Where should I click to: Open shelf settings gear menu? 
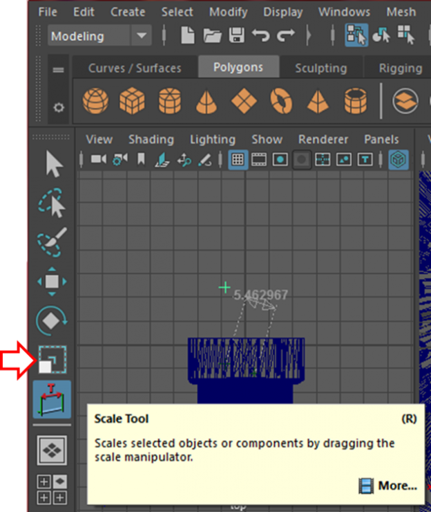(59, 107)
